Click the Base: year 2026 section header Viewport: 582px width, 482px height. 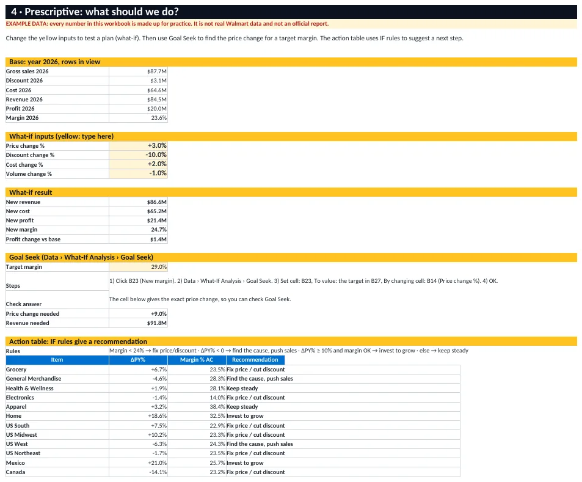click(291, 62)
